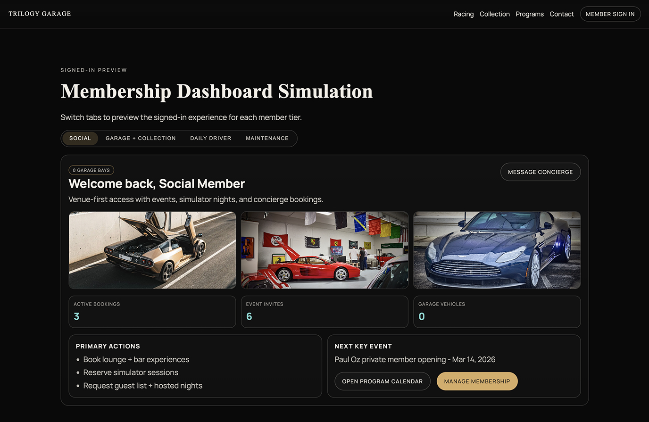Click the 0 GARAGE BAYS badge
The height and width of the screenshot is (422, 649).
(91, 170)
